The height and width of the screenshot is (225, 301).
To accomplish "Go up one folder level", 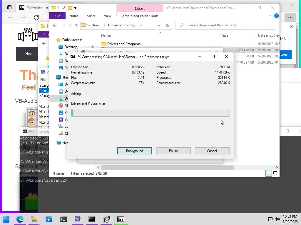I will [x=76, y=25].
